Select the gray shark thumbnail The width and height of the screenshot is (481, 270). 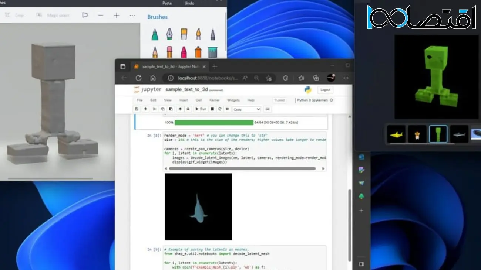[459, 134]
